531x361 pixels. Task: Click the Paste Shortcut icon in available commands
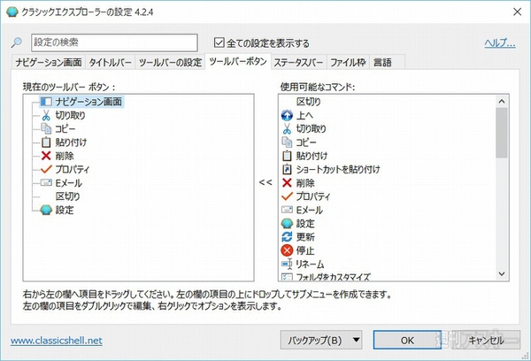pos(287,169)
